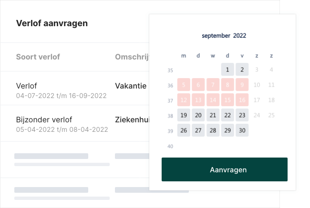
Task: Click day 26 in the calendar
Action: 184,130
